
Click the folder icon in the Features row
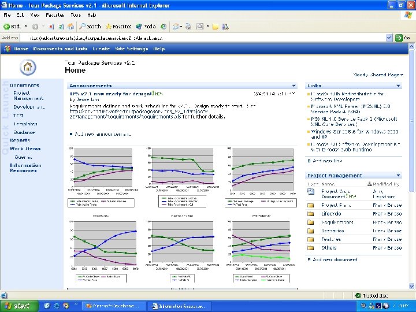tap(310, 239)
